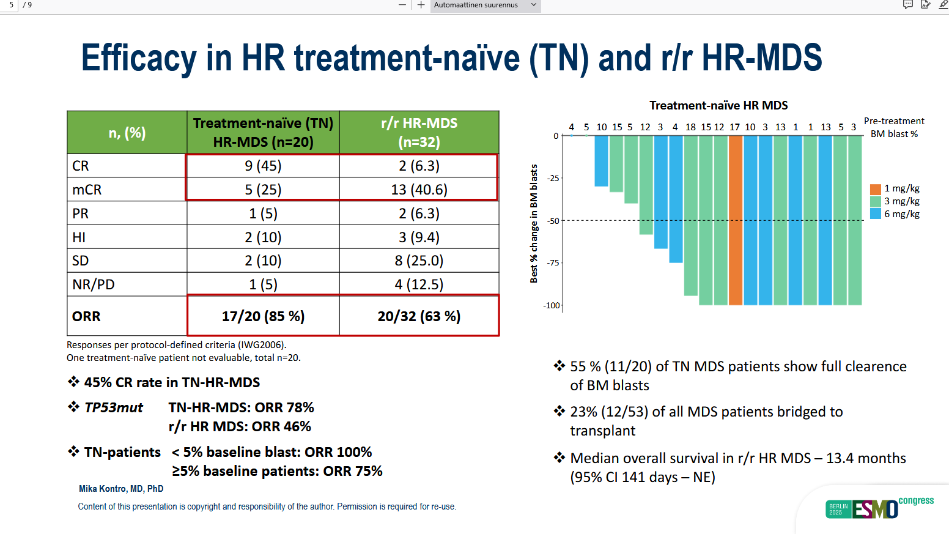949x534 pixels.
Task: Click the blue 6 mg/kg legend swatch
Action: click(x=876, y=214)
